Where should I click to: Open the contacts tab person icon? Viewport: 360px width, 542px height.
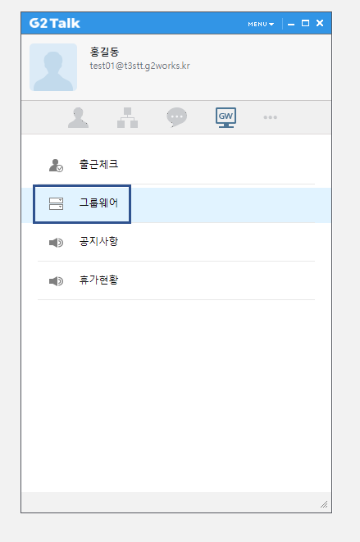[x=78, y=117]
